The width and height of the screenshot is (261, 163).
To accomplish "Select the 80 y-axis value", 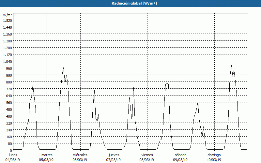I will (10, 143).
